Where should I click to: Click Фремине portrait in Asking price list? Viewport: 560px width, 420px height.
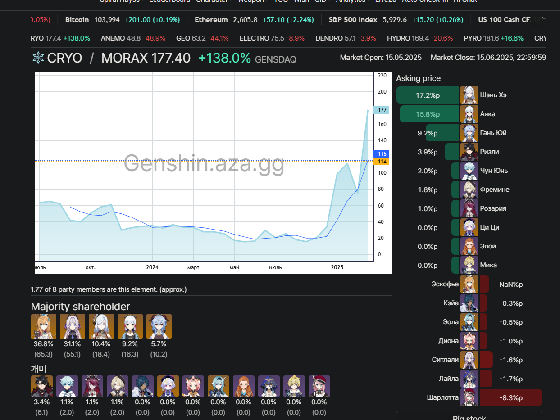tap(469, 190)
